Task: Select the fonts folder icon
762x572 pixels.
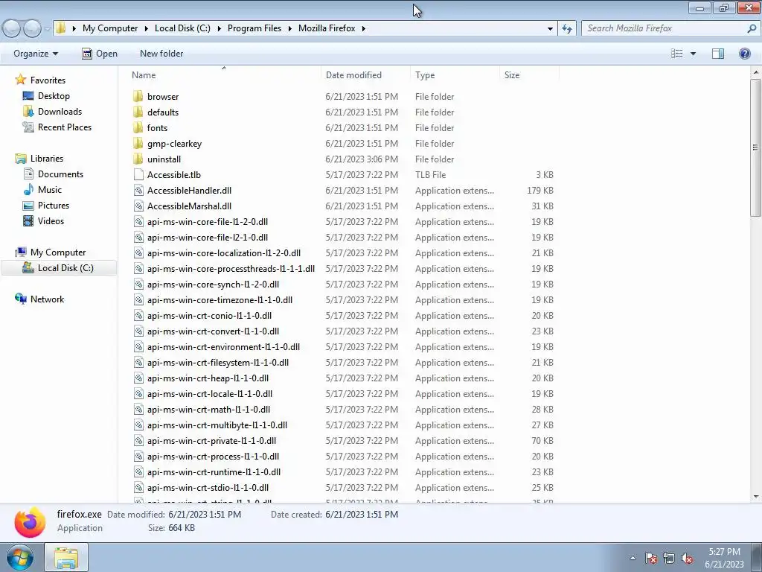Action: pyautogui.click(x=138, y=127)
